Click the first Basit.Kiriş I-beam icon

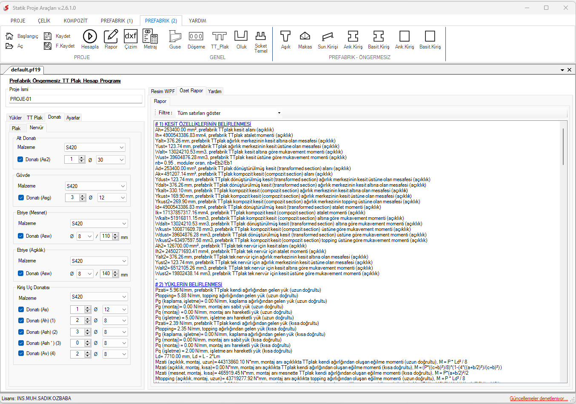pos(379,36)
